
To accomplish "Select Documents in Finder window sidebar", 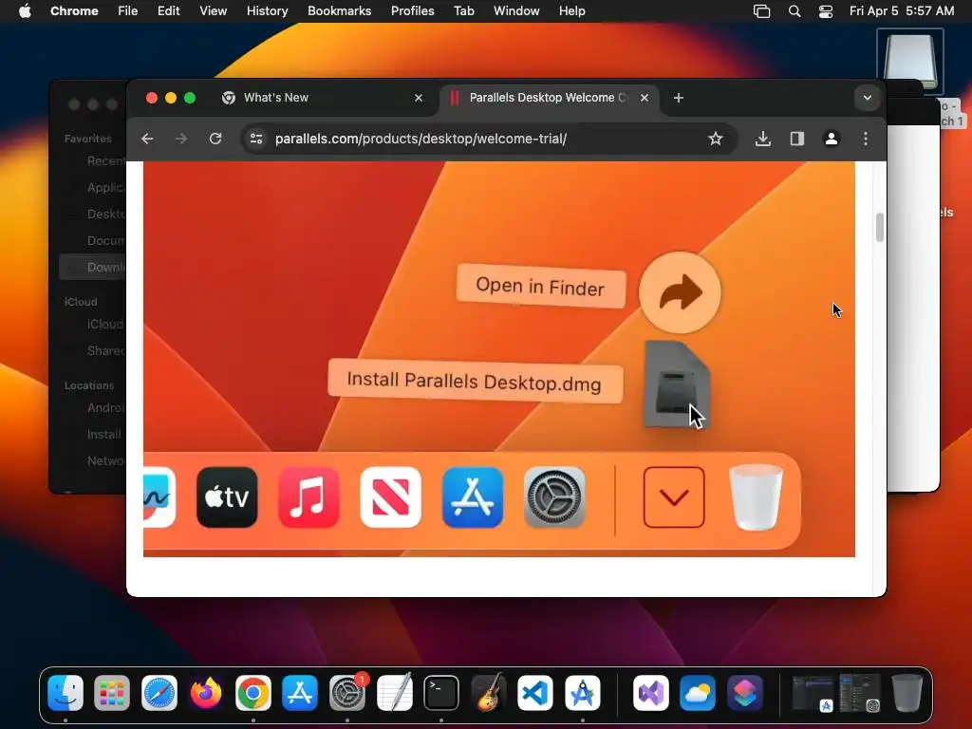I will point(93,240).
